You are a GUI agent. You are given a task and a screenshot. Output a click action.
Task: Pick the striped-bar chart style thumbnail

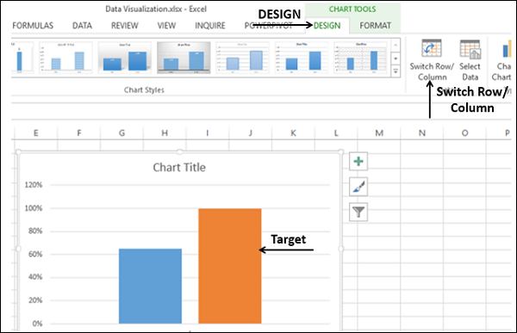[x=65, y=58]
